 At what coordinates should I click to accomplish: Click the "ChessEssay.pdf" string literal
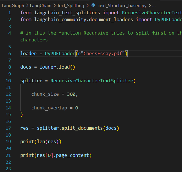pyautogui.click(x=103, y=54)
